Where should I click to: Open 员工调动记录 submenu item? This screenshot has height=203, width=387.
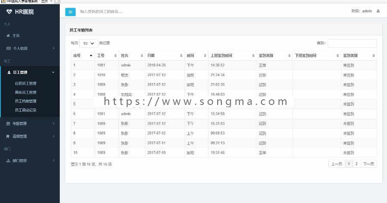coord(26,110)
